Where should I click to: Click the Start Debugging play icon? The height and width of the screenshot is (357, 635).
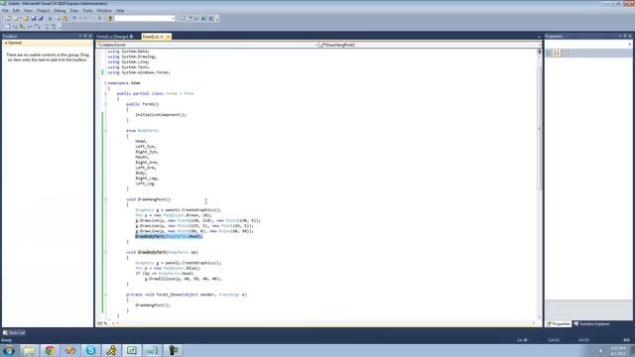click(x=99, y=19)
